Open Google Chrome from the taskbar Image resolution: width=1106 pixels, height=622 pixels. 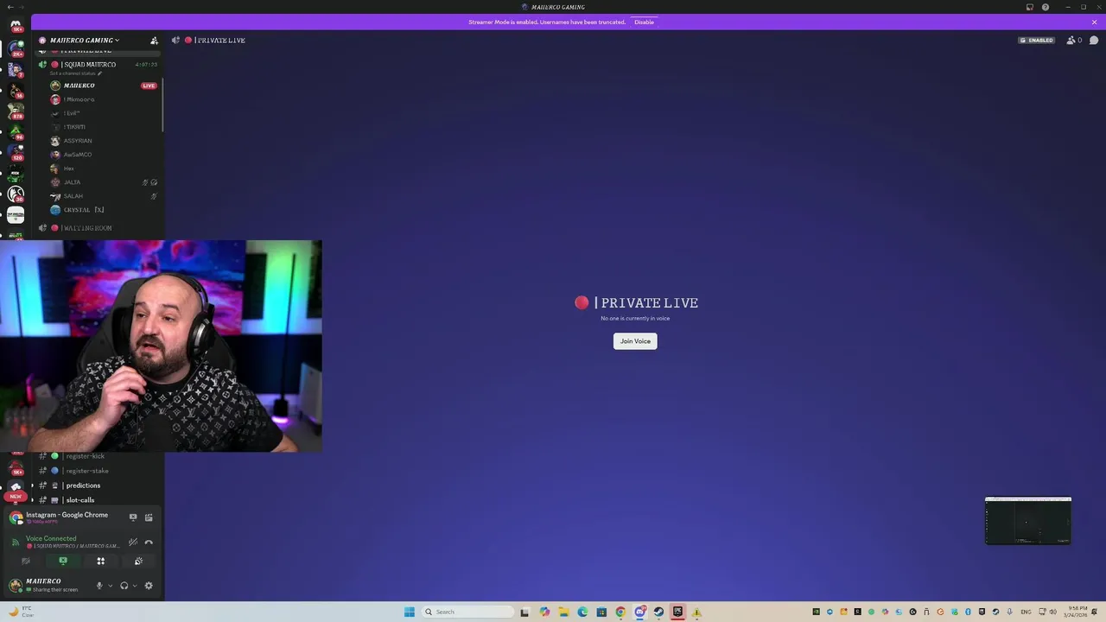coord(620,612)
